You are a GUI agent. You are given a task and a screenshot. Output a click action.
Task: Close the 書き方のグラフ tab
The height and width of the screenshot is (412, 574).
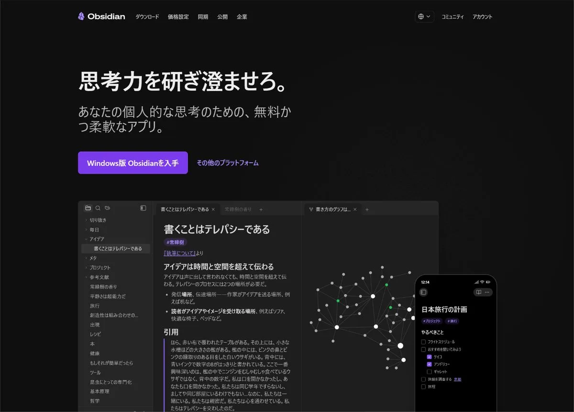click(355, 210)
